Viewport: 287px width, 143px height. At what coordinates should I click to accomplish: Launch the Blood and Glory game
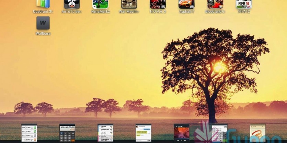pyautogui.click(x=215, y=4)
